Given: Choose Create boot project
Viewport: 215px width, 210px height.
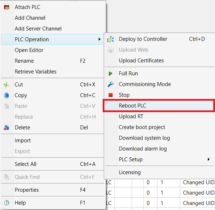Looking at the screenshot, I should pyautogui.click(x=142, y=127).
